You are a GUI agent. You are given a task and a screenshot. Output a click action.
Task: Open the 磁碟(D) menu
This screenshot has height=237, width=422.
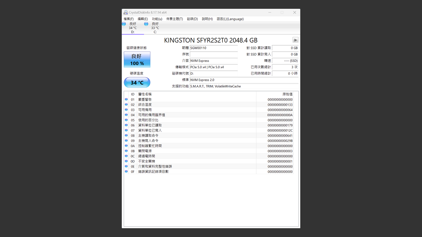pyautogui.click(x=192, y=19)
